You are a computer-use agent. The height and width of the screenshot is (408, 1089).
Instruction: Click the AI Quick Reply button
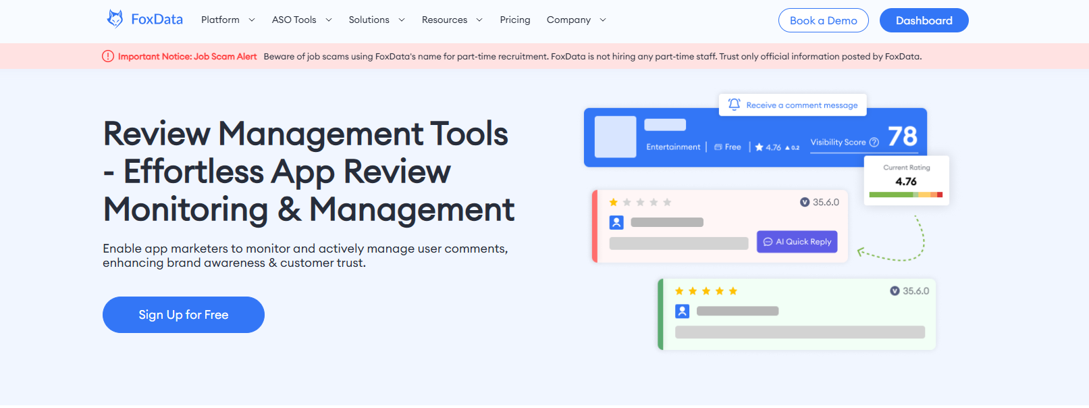(797, 242)
